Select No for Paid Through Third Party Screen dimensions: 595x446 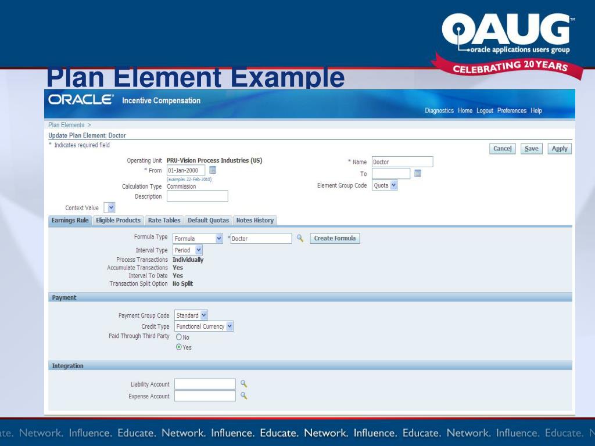tap(179, 337)
